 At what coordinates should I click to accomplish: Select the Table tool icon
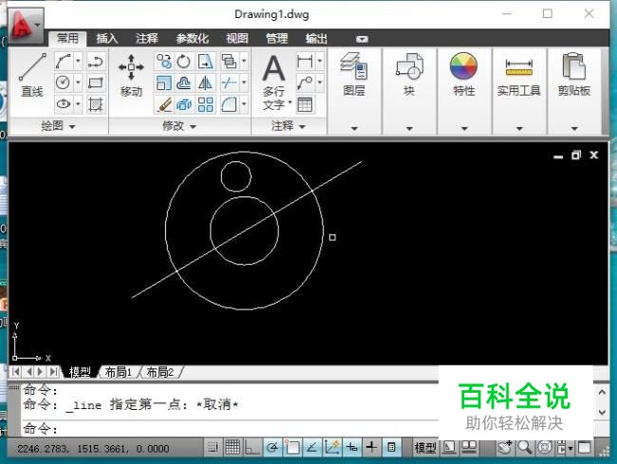point(305,104)
